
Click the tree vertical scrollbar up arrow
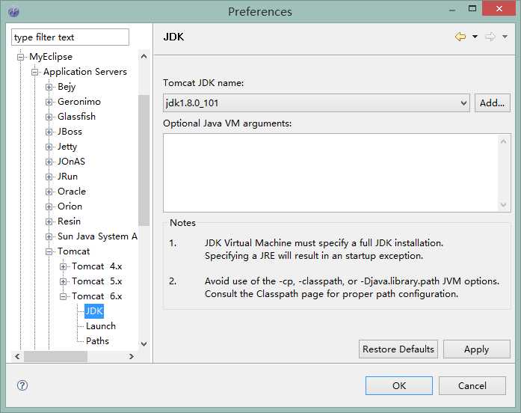[144, 56]
